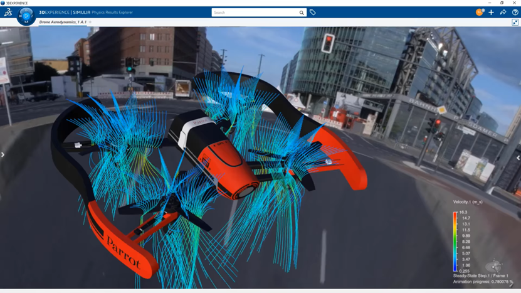The width and height of the screenshot is (521, 293).
Task: Click the velocity color scale bar
Action: pos(455,242)
